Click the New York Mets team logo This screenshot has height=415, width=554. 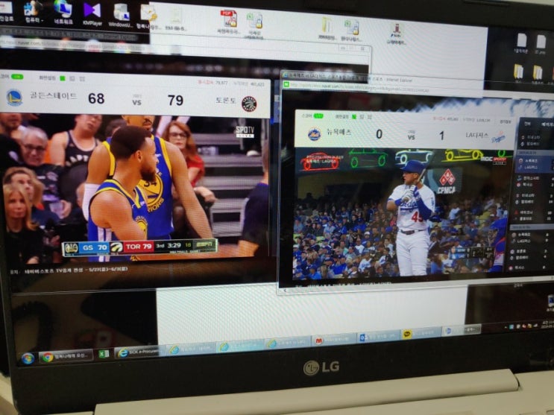coord(314,134)
